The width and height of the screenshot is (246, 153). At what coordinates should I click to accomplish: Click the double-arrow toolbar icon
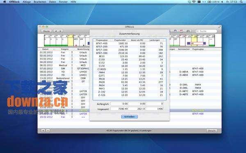(x=188, y=31)
